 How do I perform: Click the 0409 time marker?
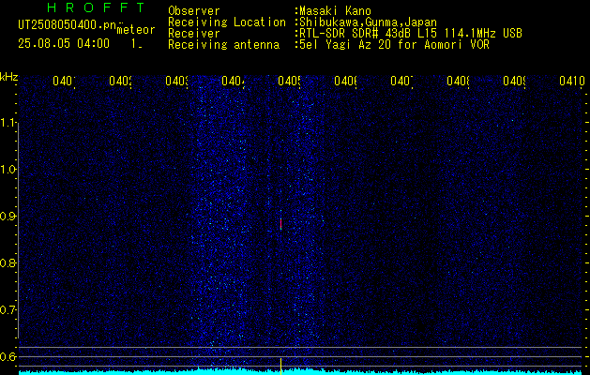coord(514,82)
